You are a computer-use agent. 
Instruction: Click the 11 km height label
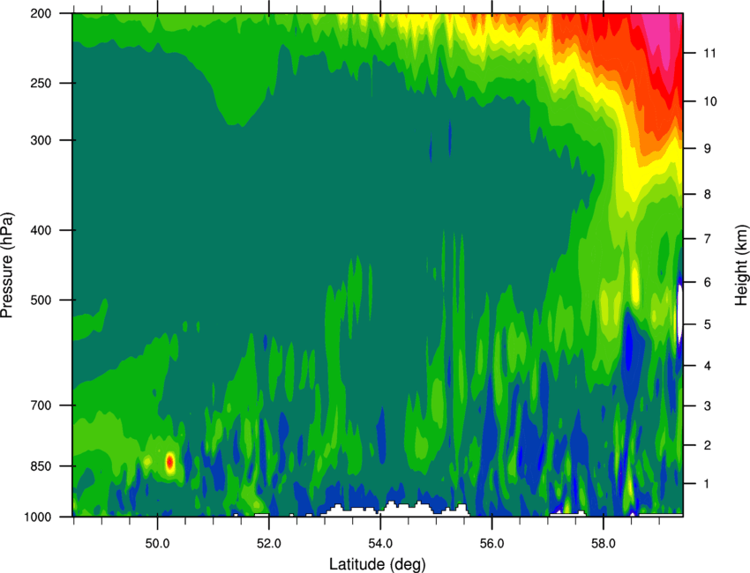point(709,53)
